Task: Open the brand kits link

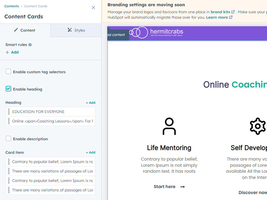Action: point(220,12)
